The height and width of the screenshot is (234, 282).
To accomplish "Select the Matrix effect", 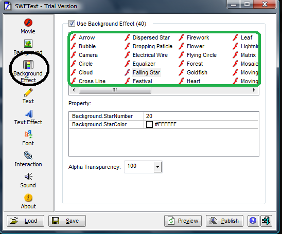I will click(244, 55).
